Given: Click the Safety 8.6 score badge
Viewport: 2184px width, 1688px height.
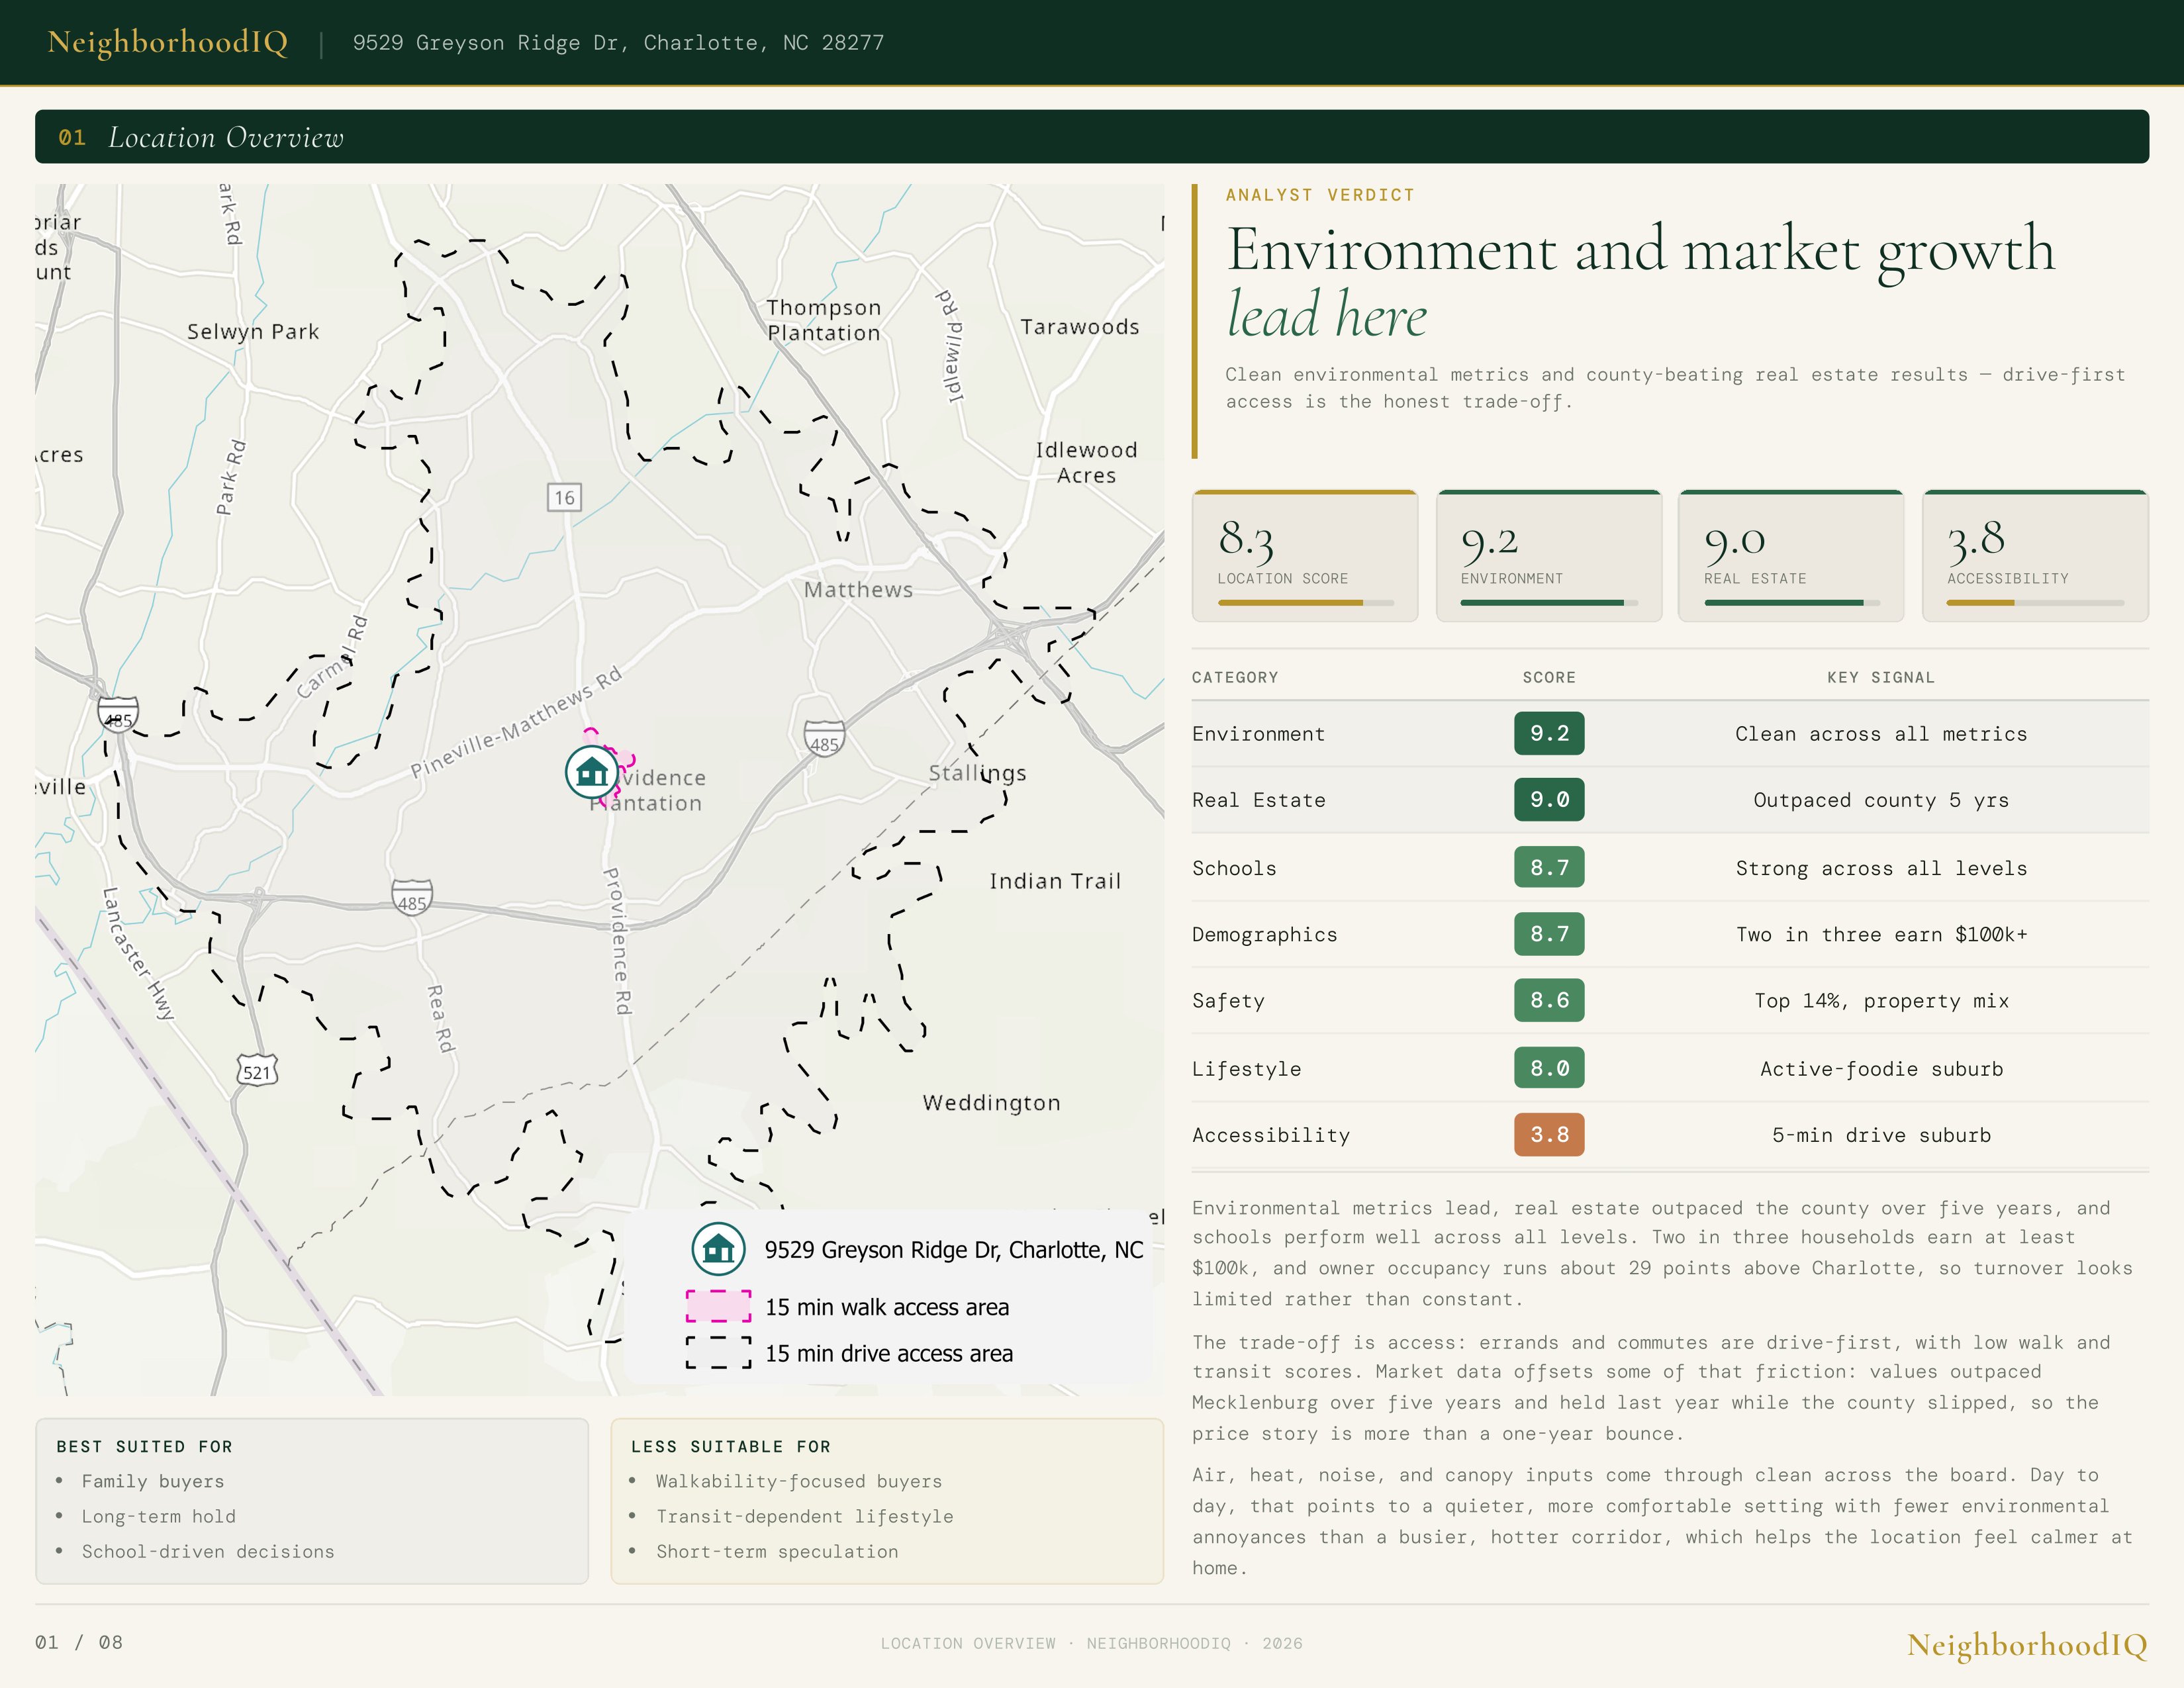Looking at the screenshot, I should click(1549, 1000).
